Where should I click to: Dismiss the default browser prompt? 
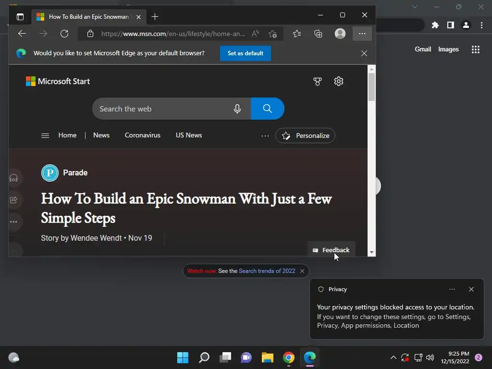364,53
